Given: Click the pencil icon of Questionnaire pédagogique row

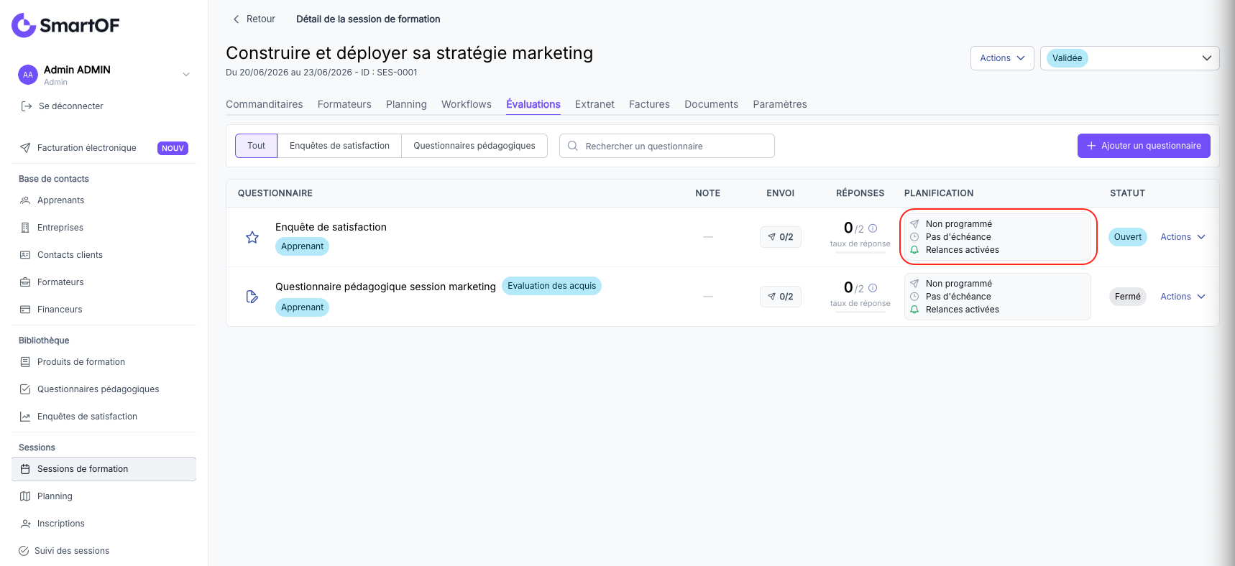Looking at the screenshot, I should [x=252, y=297].
